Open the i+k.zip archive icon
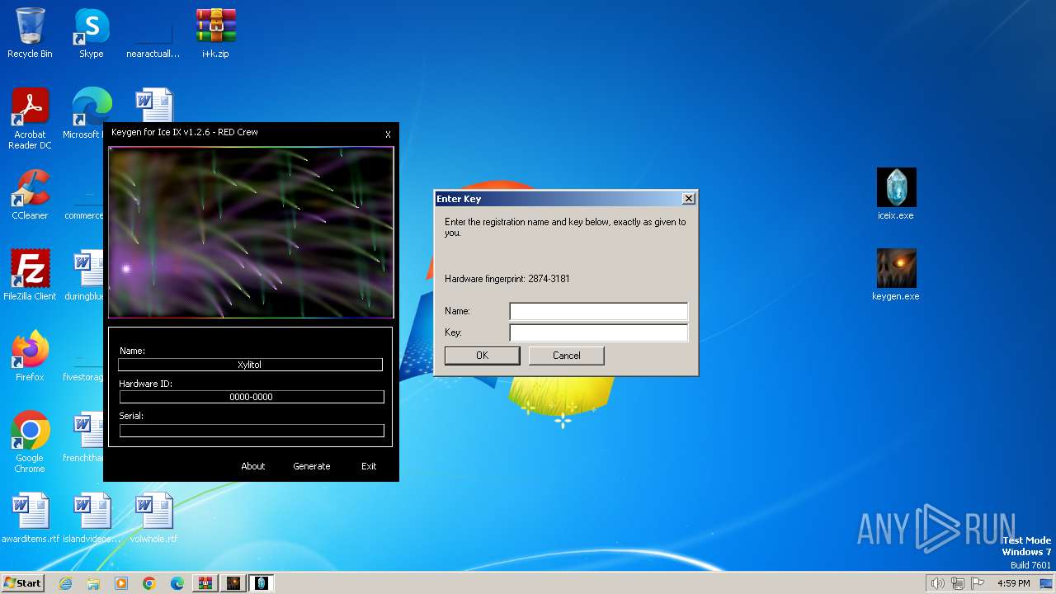1056x594 pixels. pyautogui.click(x=215, y=33)
